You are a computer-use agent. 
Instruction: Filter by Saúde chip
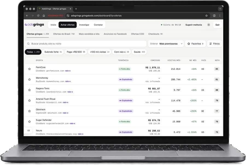139,52
